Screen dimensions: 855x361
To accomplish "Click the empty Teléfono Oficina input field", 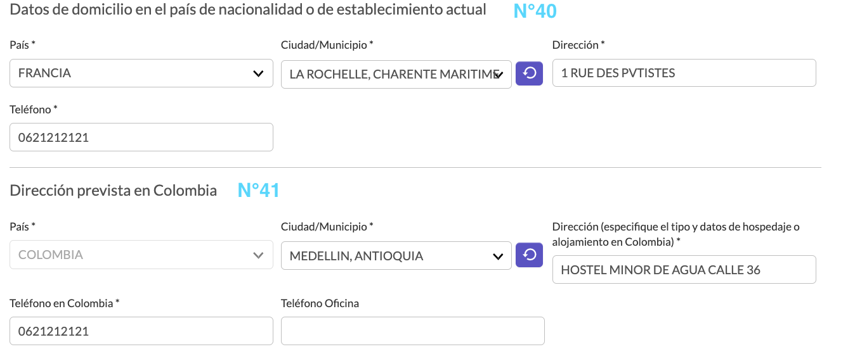I will pos(413,331).
